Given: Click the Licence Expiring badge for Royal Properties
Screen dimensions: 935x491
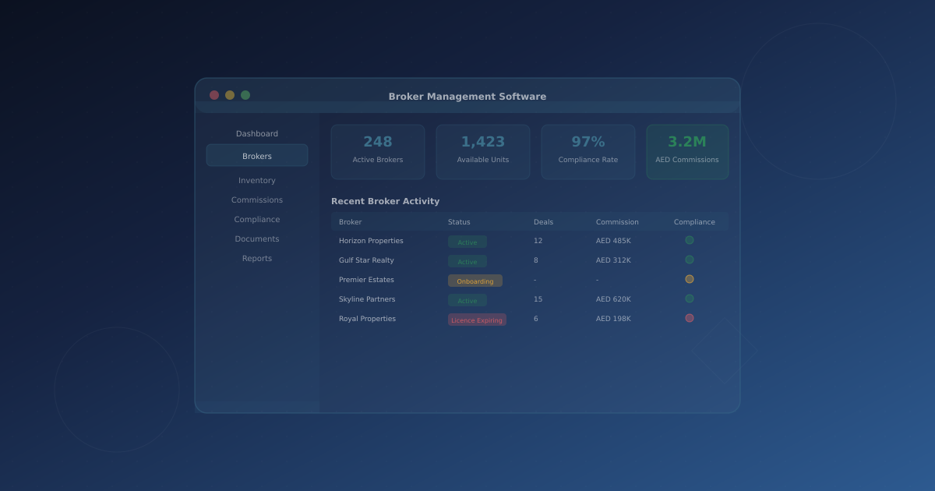Looking at the screenshot, I should pyautogui.click(x=477, y=319).
